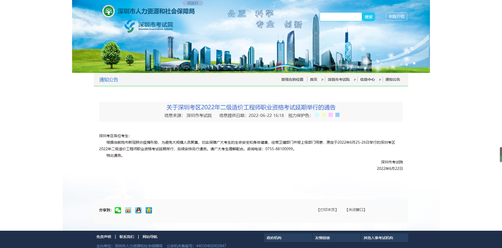Screen dimensions: 502x248
Task: Share via the QQ penguin icon
Action: coord(138,210)
